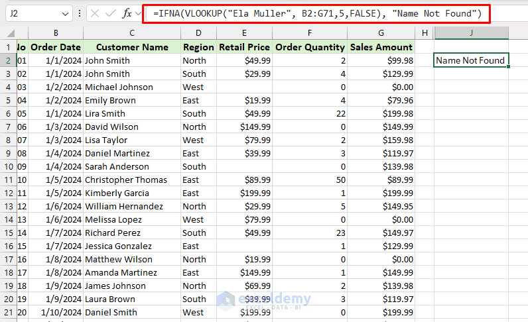Screen dimensions: 528x322
Task: Select the Retail Price header cell
Action: [244, 47]
